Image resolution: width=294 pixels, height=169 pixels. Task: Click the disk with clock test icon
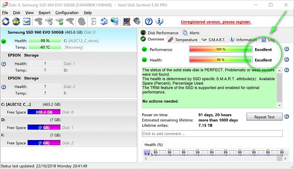(49, 22)
